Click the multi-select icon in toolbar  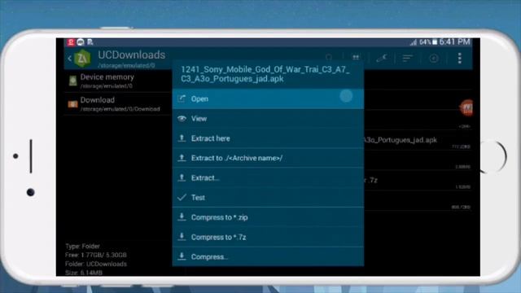tap(356, 58)
